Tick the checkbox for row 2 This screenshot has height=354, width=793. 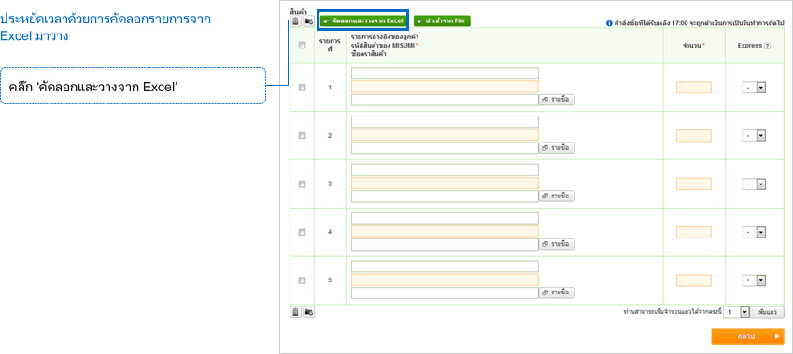click(303, 136)
